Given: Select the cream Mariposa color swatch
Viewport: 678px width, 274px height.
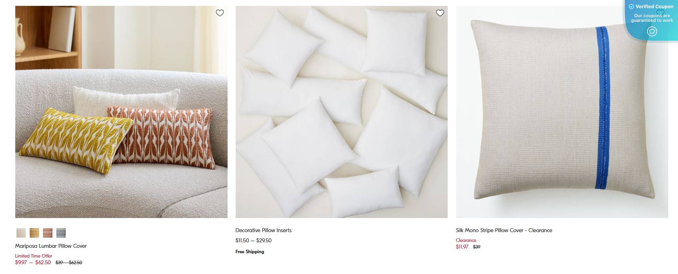Looking at the screenshot, I should pyautogui.click(x=20, y=233).
